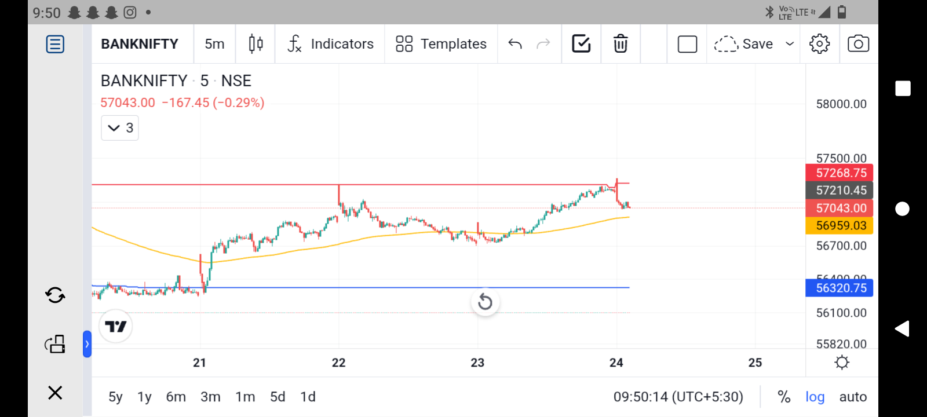Click date label 22 on time axis

tap(338, 363)
